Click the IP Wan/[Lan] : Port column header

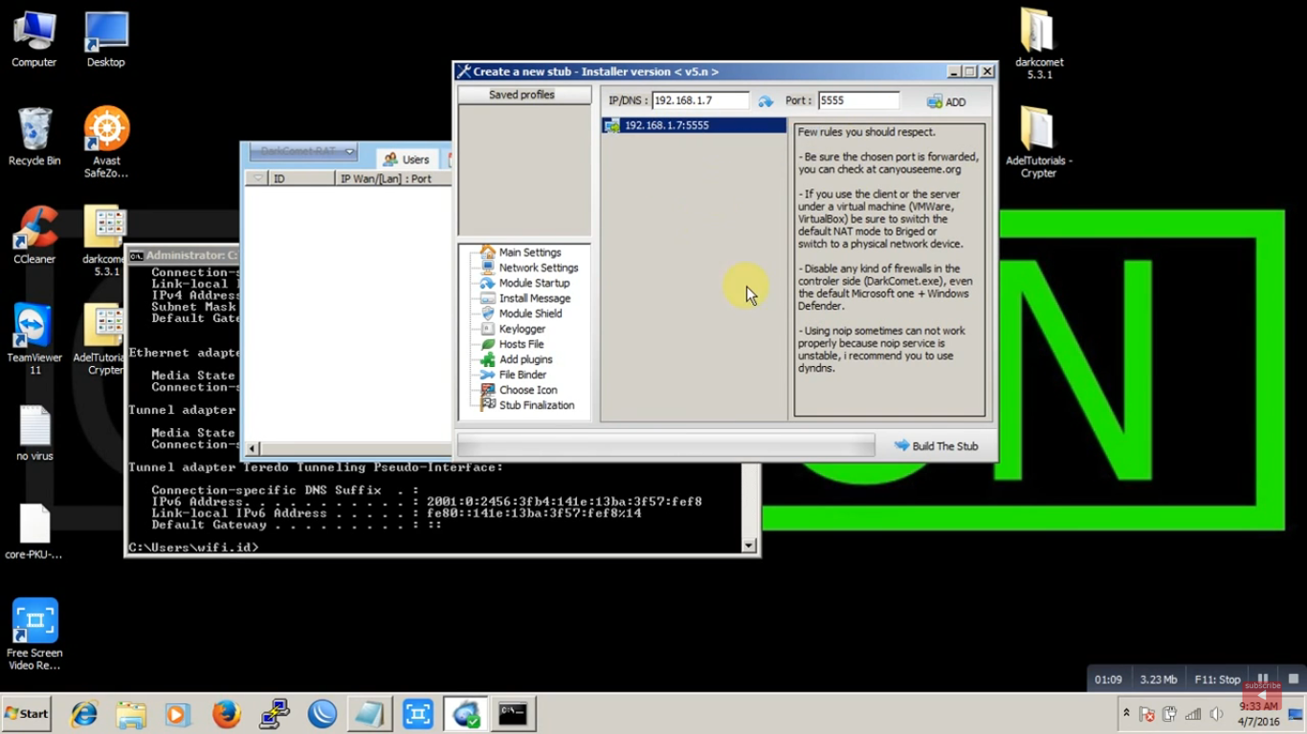(393, 179)
